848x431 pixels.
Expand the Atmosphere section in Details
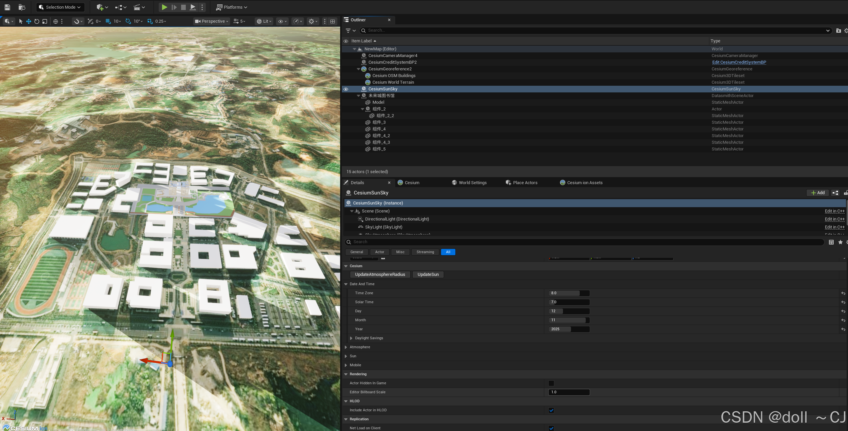(x=346, y=347)
